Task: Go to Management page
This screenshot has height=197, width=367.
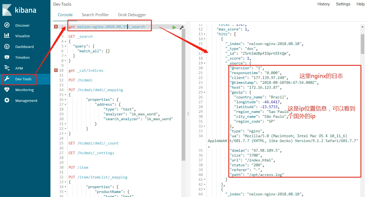Action: click(26, 101)
